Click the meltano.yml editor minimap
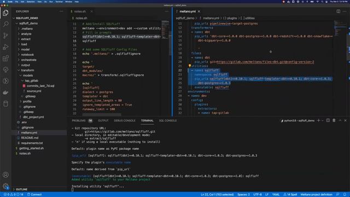 click(x=340, y=28)
